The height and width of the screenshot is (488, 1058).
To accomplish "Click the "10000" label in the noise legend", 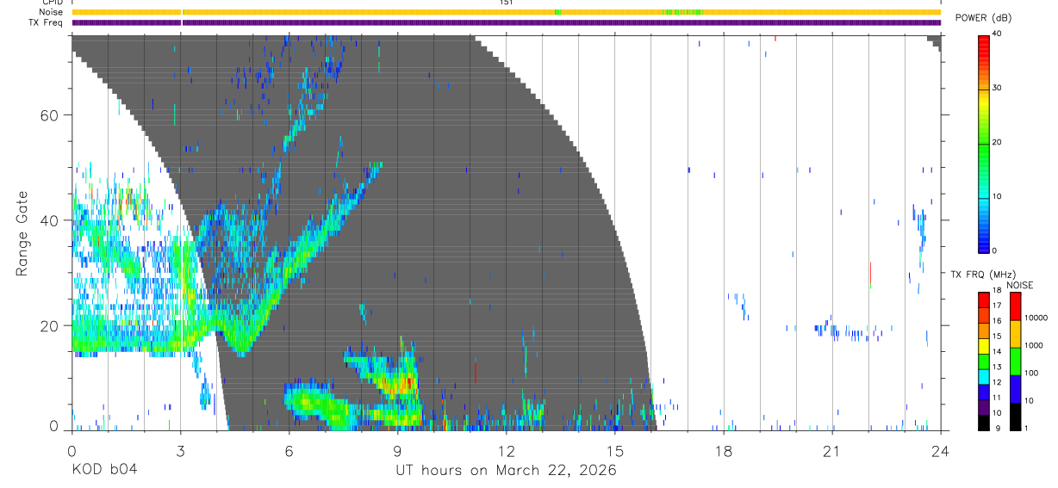I will click(1036, 318).
